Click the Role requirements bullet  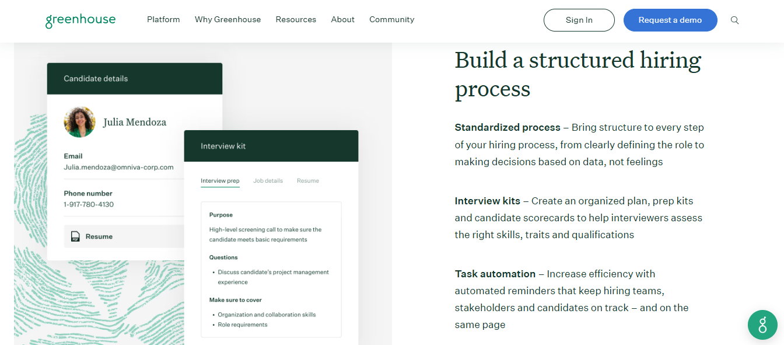243,325
